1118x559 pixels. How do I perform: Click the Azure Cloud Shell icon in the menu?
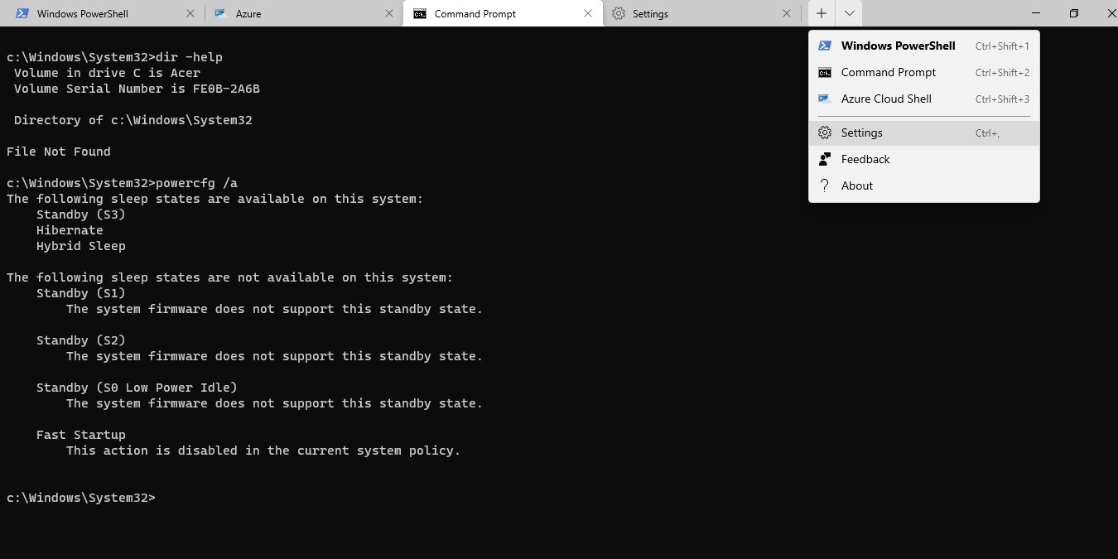825,99
